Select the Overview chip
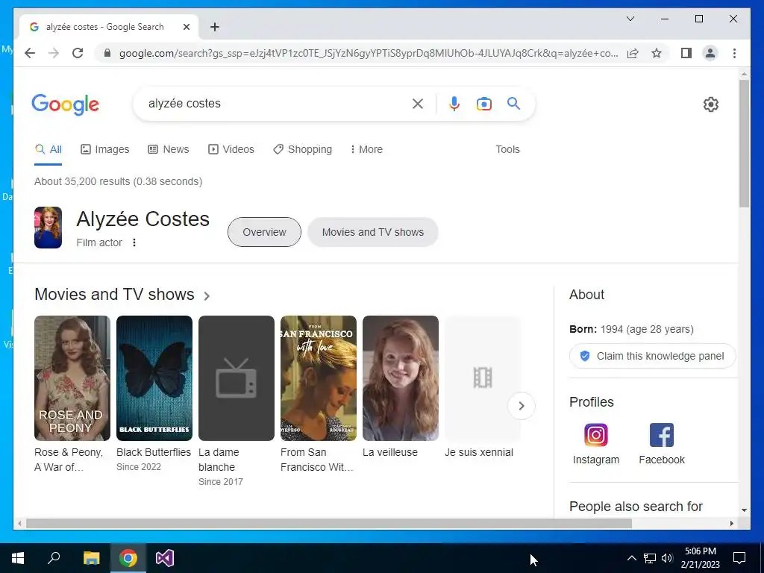This screenshot has height=573, width=764. [x=264, y=232]
